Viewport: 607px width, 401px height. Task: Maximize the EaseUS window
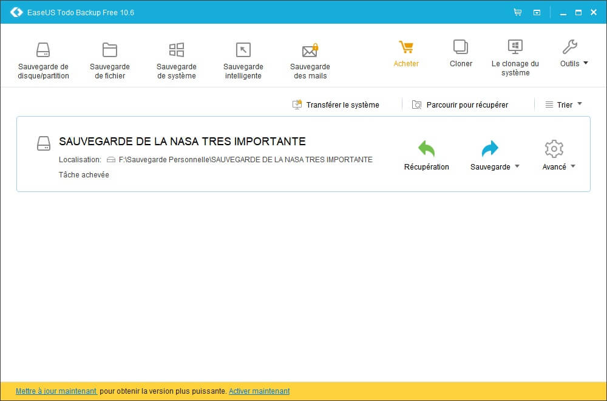578,12
